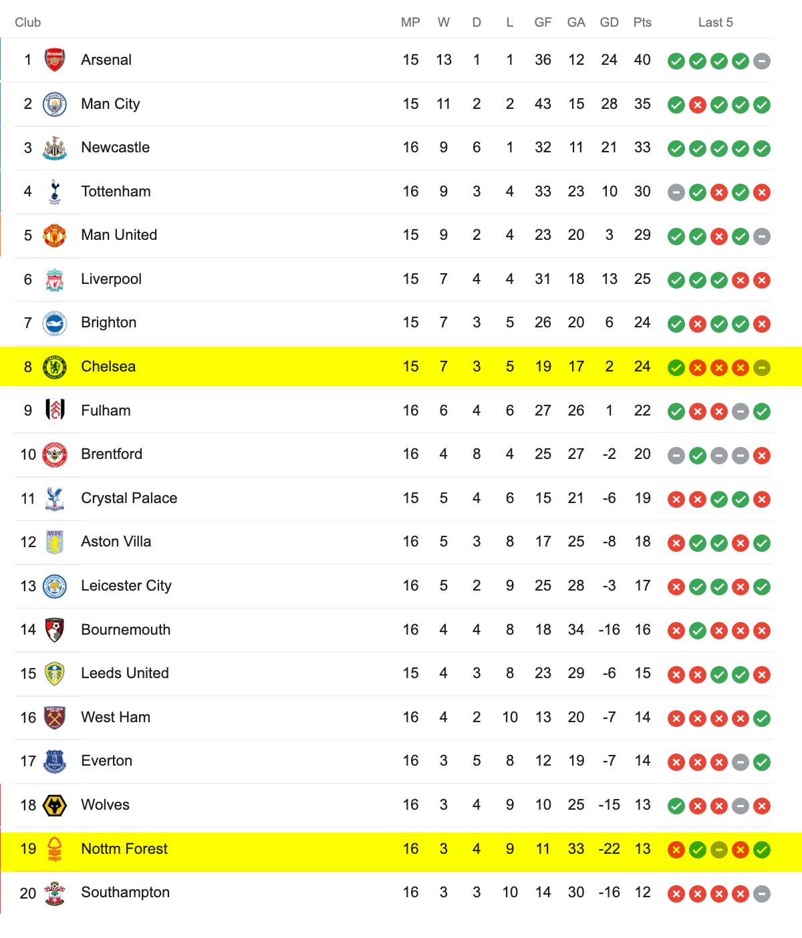Click the West Ham crest

55,718
